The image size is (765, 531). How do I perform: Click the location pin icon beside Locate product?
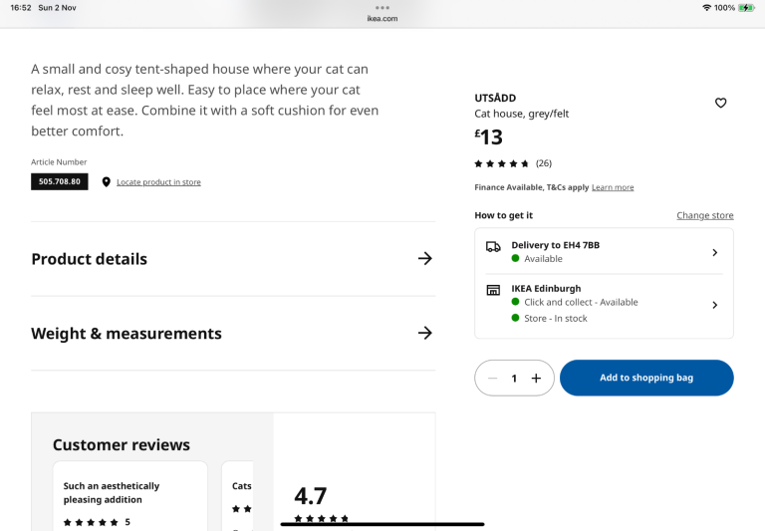[x=107, y=182]
